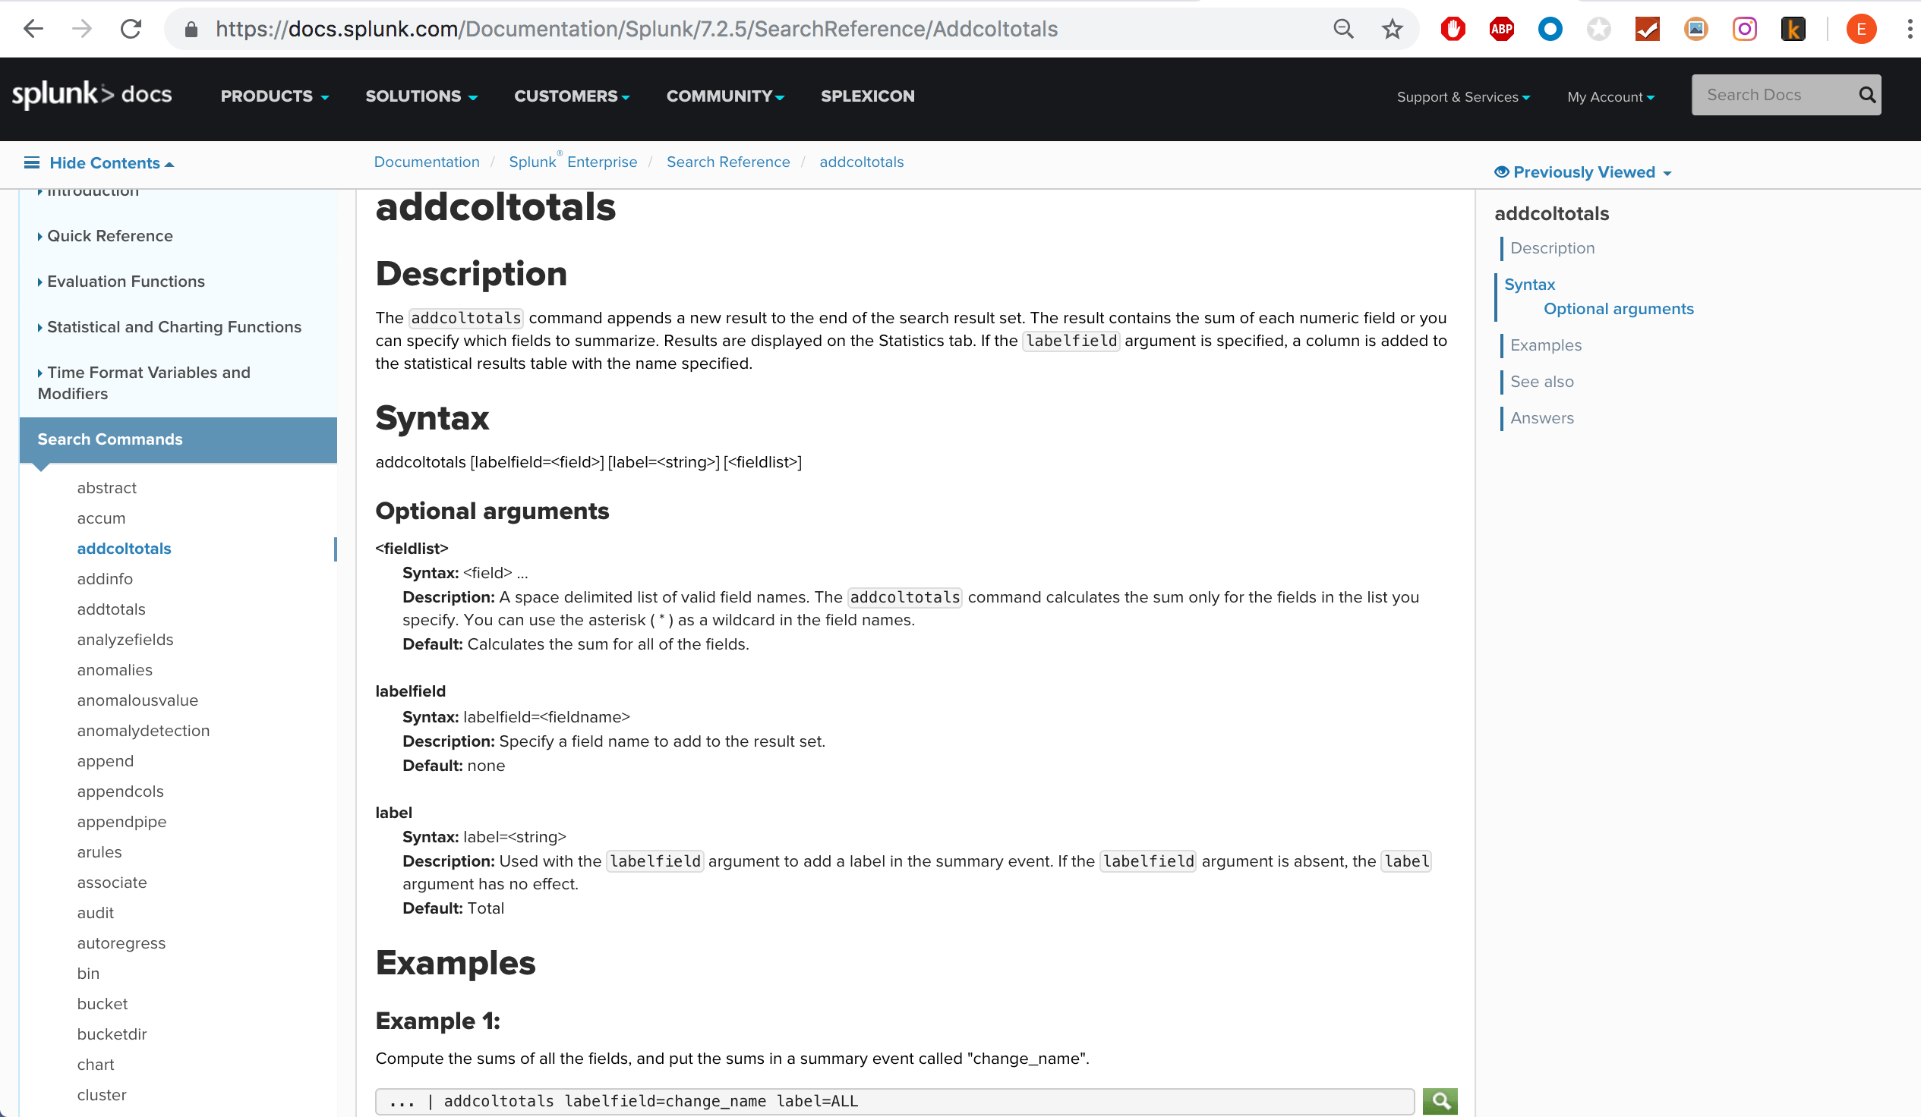Click the Example 1 addcoltotals code box
The width and height of the screenshot is (1921, 1117).
(x=894, y=1101)
